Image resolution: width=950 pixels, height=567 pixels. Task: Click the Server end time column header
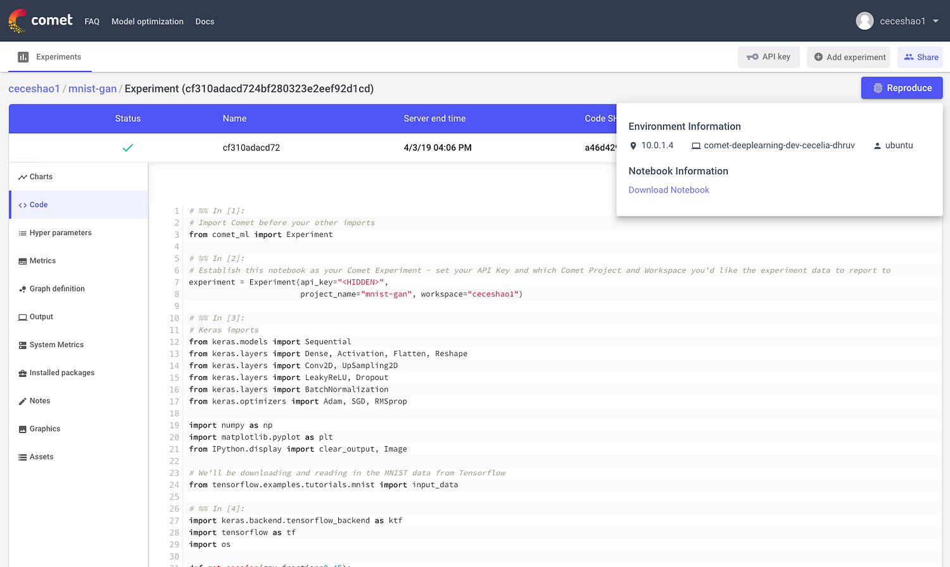[434, 118]
